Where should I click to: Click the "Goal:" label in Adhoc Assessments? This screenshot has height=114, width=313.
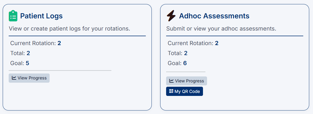[x=175, y=63]
